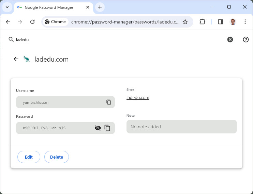Expand the tab search dropdown
Image resolution: width=253 pixels, height=194 pixels.
pyautogui.click(x=7, y=7)
